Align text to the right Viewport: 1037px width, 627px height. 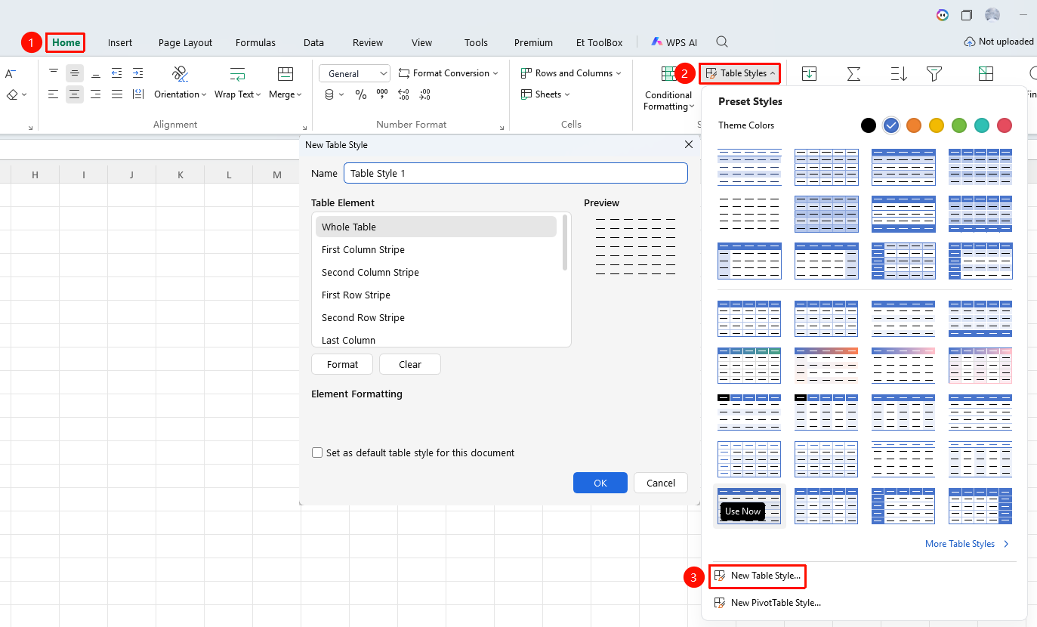coord(96,94)
